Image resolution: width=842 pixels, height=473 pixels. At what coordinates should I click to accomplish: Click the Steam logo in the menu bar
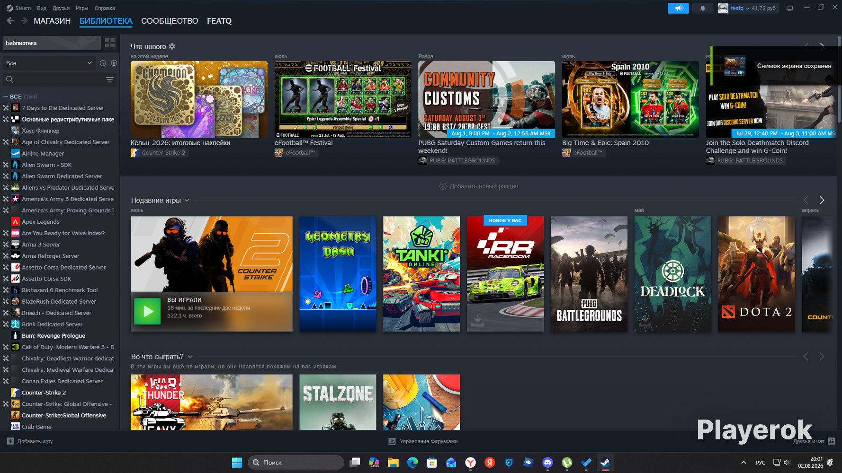pyautogui.click(x=9, y=8)
